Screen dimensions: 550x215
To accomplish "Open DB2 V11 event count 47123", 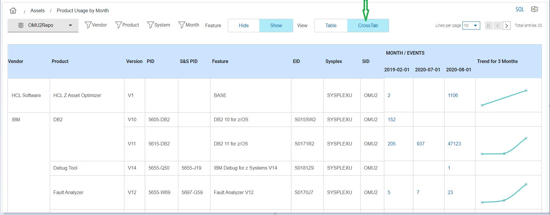I will (454, 144).
